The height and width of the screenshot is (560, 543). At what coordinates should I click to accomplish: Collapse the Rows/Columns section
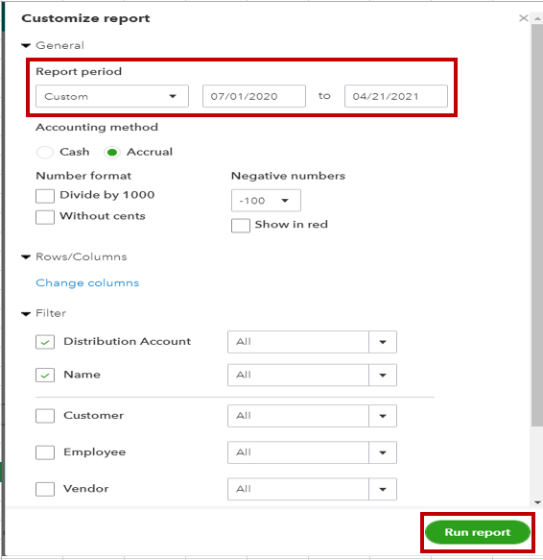point(26,257)
